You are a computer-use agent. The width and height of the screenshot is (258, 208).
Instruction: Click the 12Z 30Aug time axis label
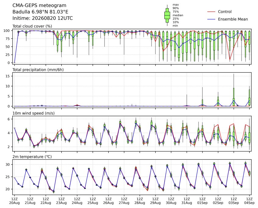point(171,201)
